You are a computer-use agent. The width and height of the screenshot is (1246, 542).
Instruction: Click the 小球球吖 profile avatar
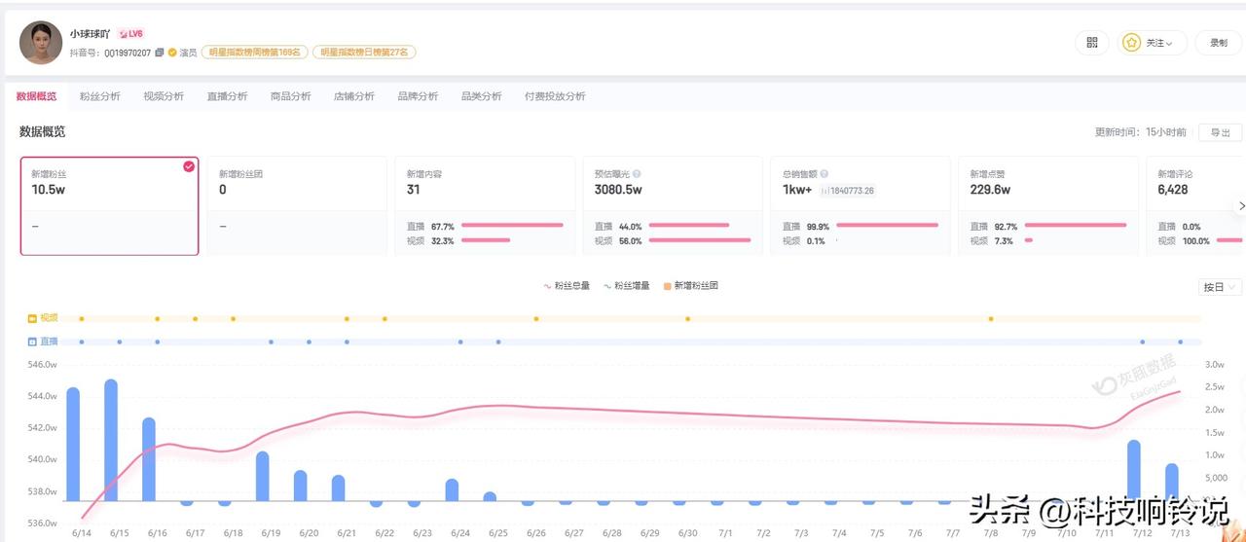tap(41, 43)
